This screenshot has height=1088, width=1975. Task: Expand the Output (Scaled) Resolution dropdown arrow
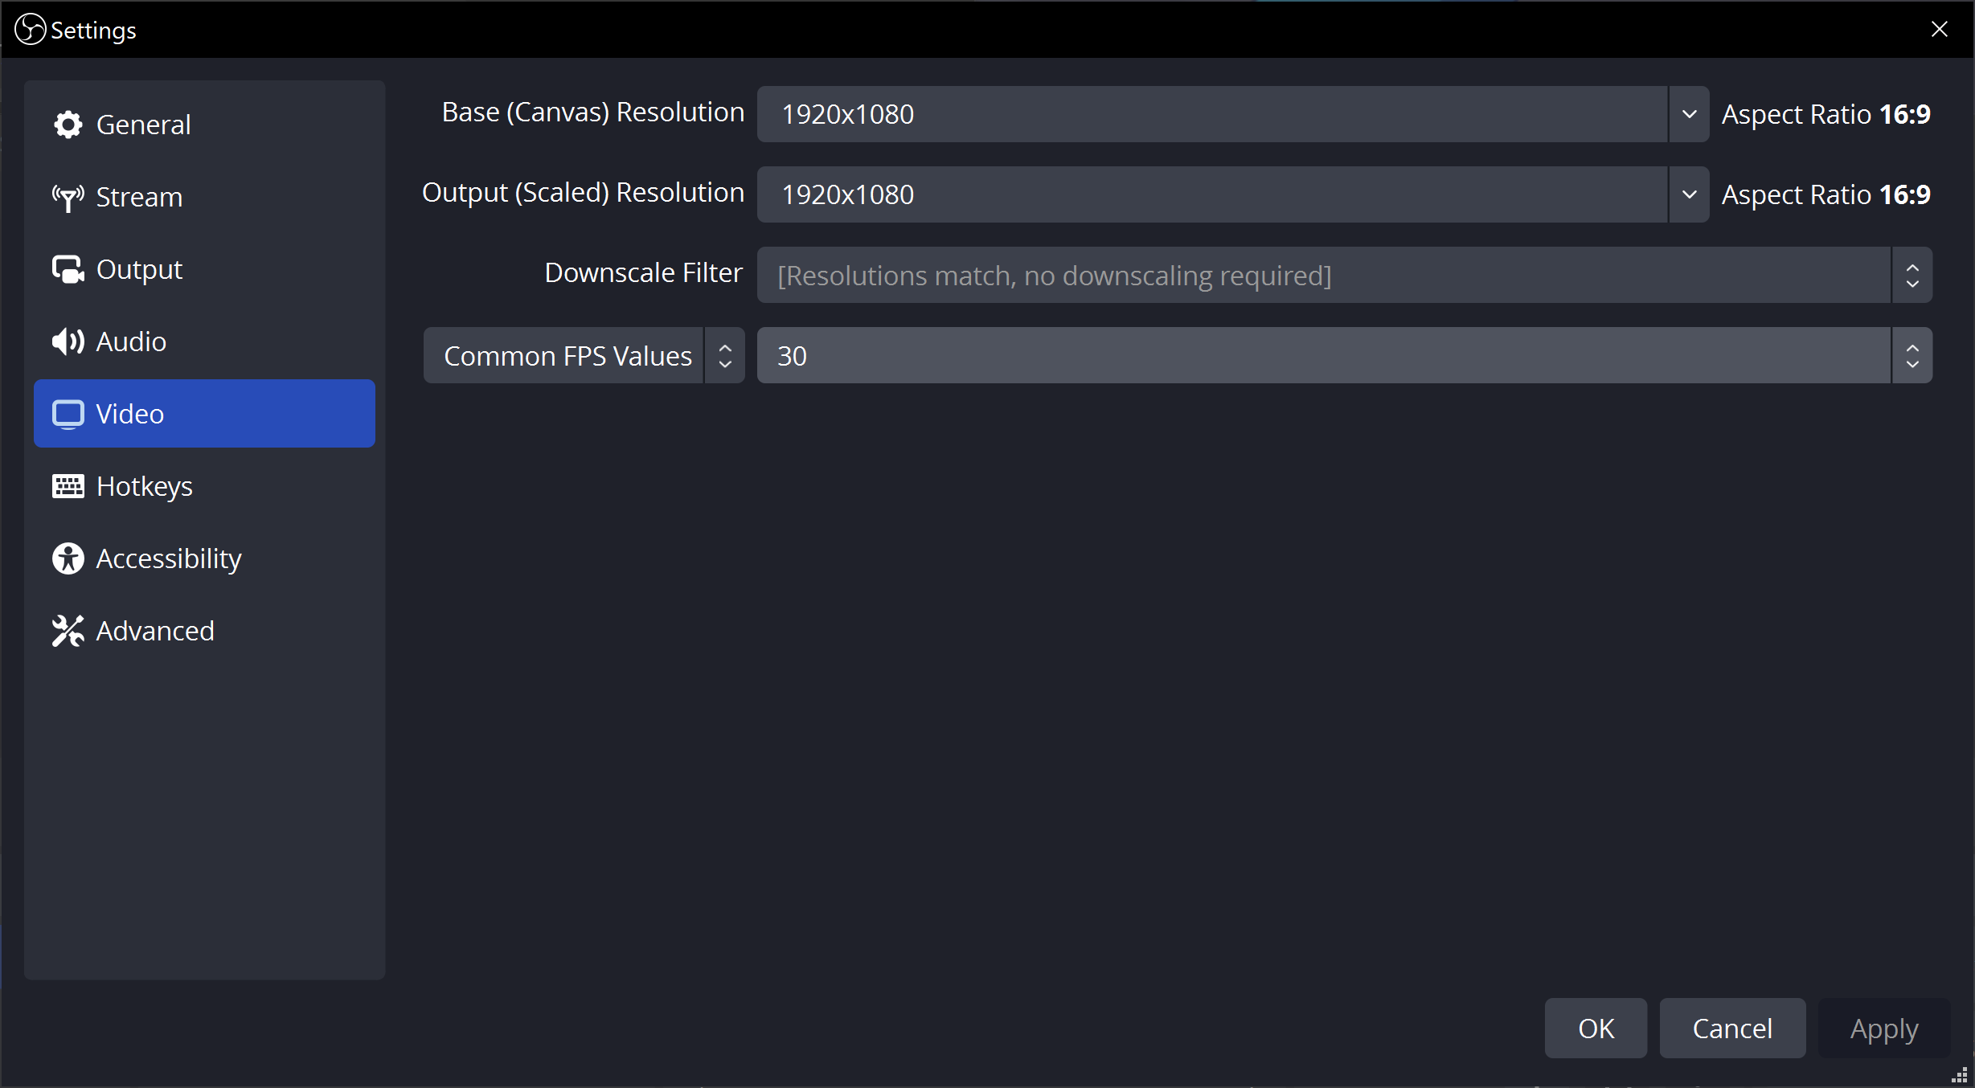click(x=1689, y=194)
